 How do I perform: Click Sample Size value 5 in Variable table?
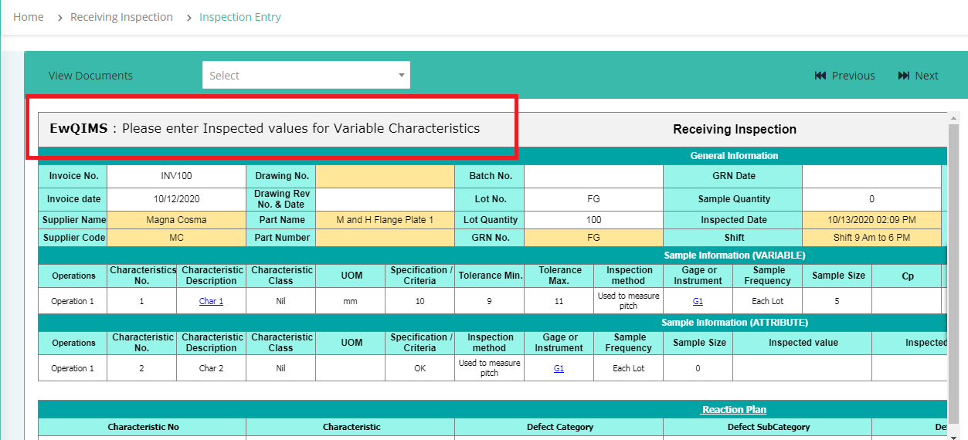click(837, 301)
